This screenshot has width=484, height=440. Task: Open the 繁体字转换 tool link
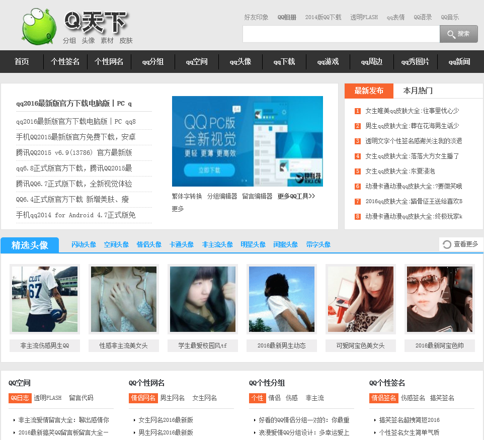pyautogui.click(x=187, y=196)
